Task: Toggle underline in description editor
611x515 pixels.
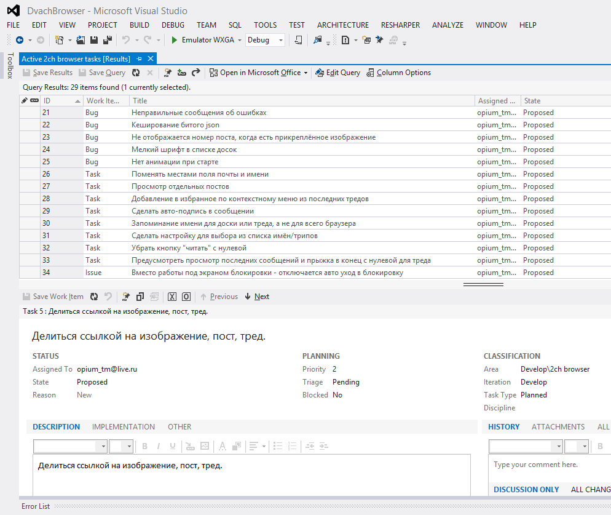Action: [x=173, y=446]
